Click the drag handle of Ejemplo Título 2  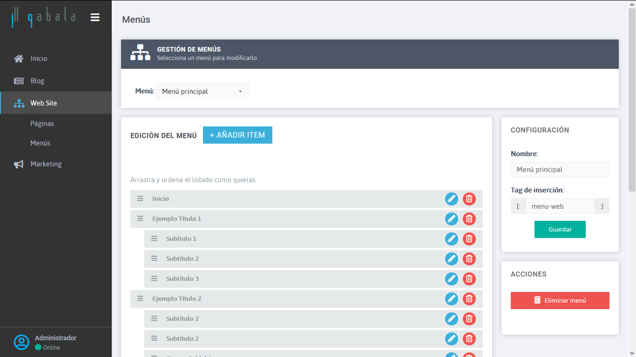pos(140,298)
